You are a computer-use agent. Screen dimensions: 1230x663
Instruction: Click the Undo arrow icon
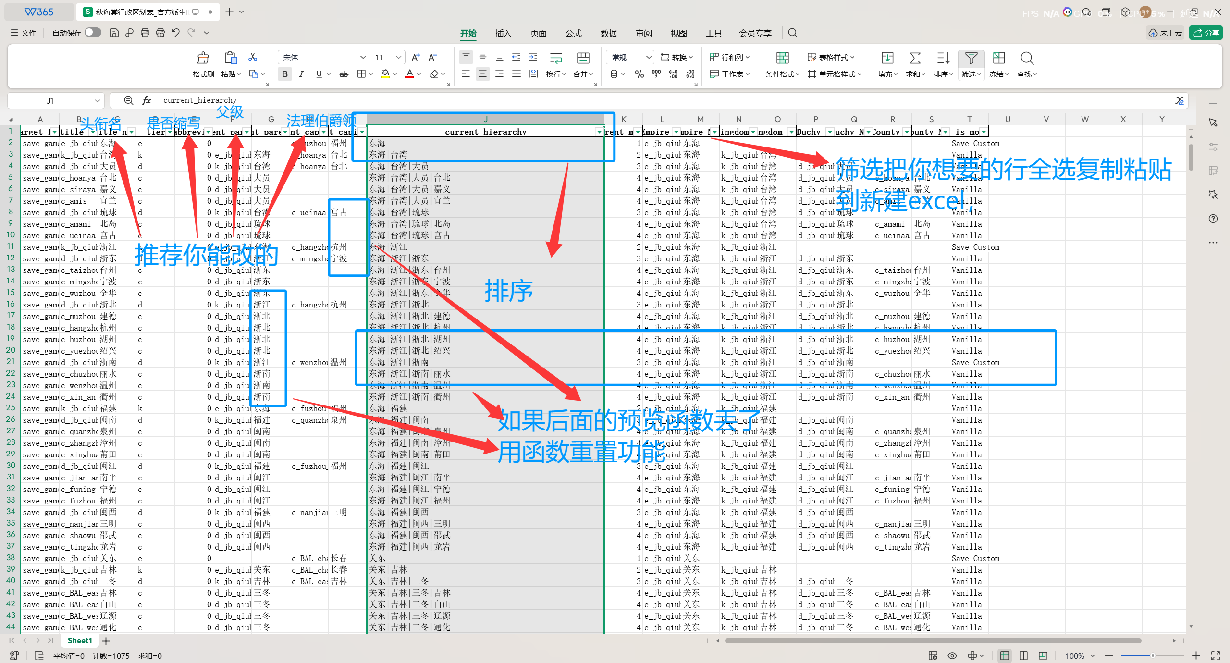click(175, 33)
